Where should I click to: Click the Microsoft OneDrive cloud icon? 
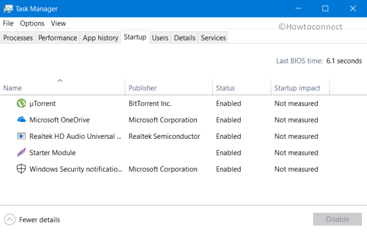pyautogui.click(x=21, y=119)
